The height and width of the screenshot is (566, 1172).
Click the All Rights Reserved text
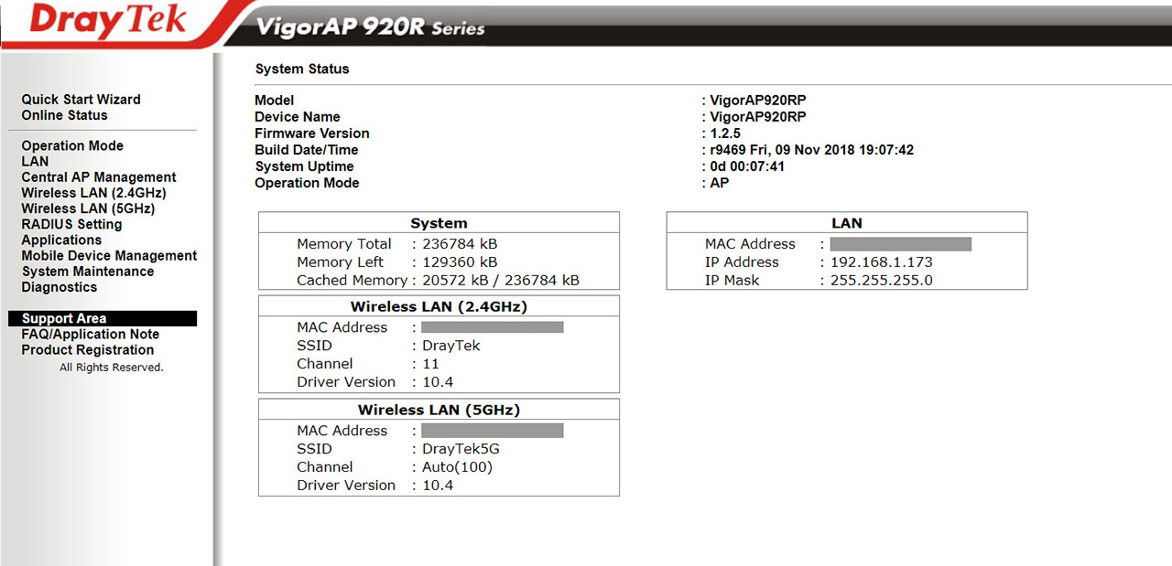(112, 368)
